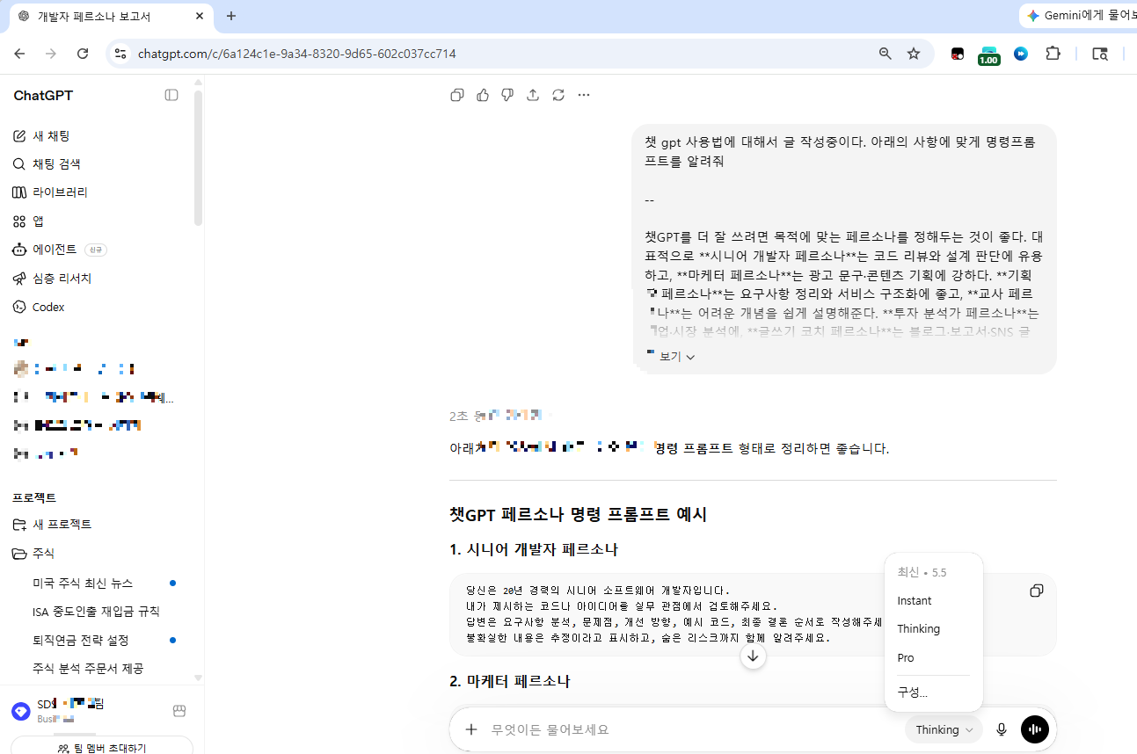
Task: Open the site information icon in address bar
Action: click(x=120, y=54)
